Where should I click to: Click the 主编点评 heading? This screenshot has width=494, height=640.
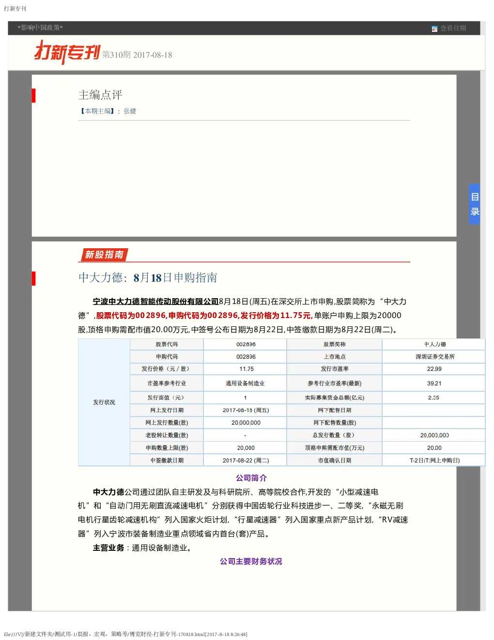click(x=100, y=95)
